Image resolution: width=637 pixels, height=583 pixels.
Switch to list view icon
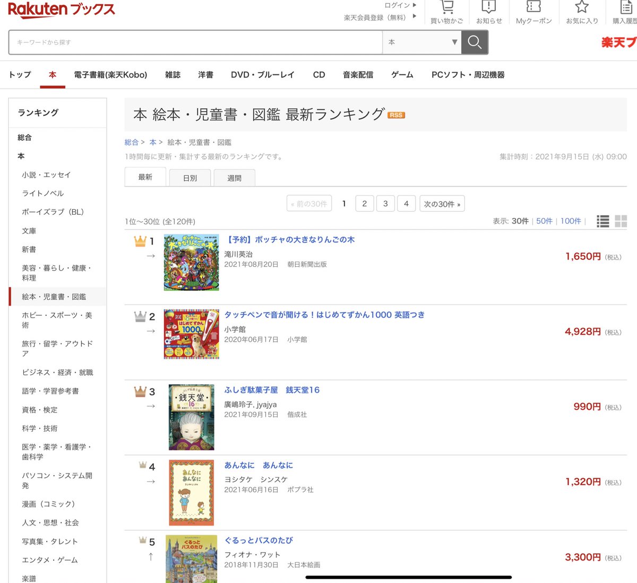[x=602, y=221]
